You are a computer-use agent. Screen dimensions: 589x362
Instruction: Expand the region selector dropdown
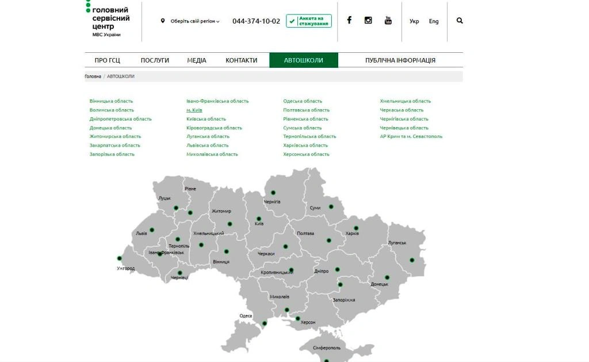pos(195,21)
